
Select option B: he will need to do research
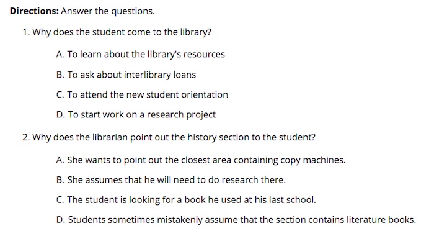(x=170, y=180)
